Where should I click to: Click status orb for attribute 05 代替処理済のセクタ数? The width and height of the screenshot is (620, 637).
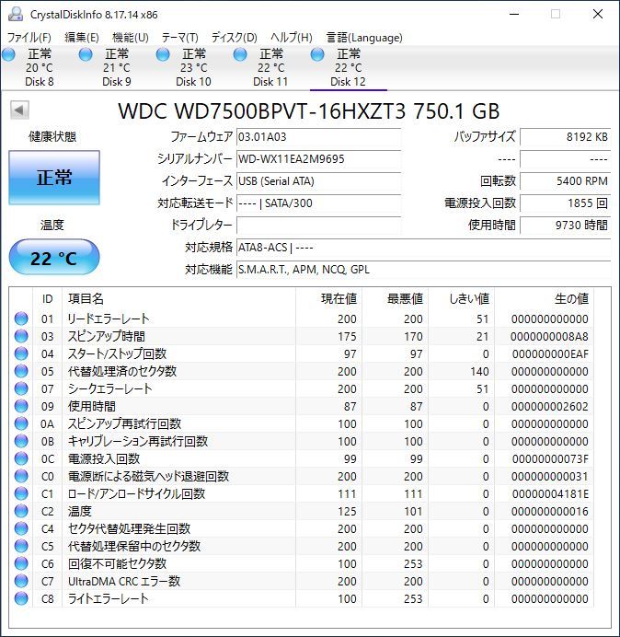click(21, 371)
